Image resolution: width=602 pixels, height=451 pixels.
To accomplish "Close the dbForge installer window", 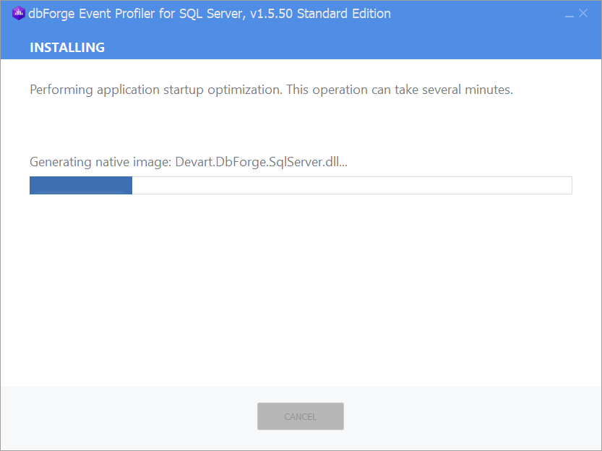I will (x=583, y=13).
